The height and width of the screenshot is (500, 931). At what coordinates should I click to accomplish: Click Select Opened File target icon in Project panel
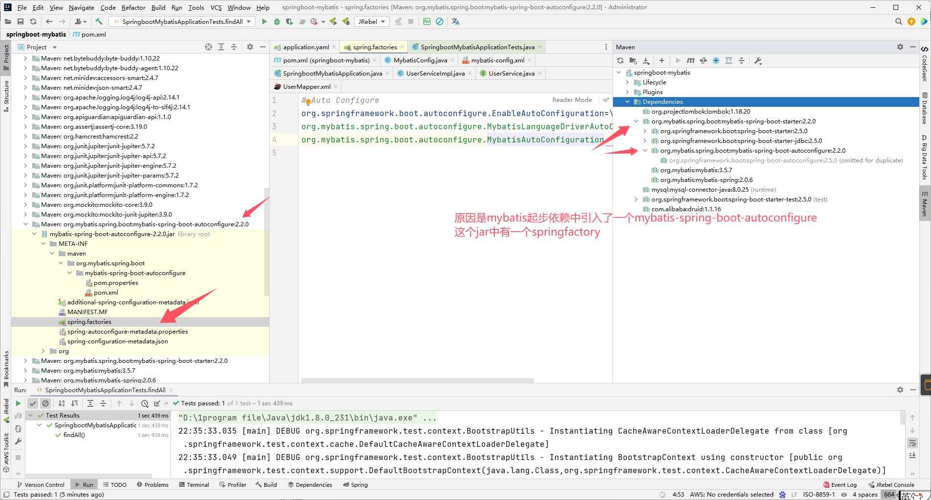[x=209, y=47]
